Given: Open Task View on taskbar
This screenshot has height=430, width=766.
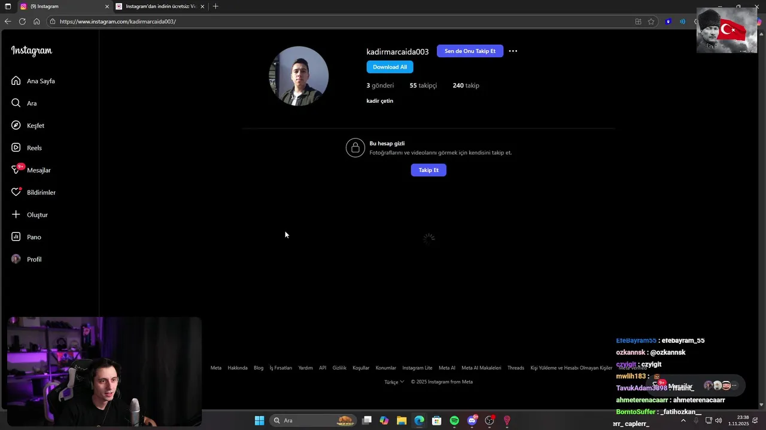Looking at the screenshot, I should point(367,420).
